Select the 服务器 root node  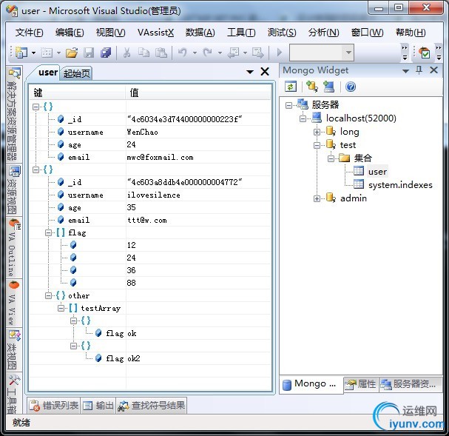click(x=325, y=105)
